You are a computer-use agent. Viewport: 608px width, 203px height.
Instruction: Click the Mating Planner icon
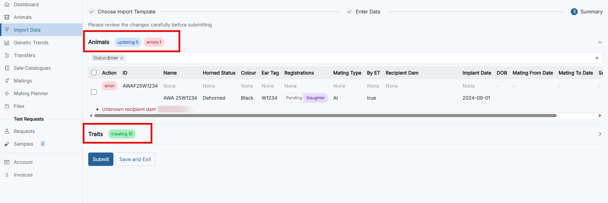pyautogui.click(x=7, y=93)
